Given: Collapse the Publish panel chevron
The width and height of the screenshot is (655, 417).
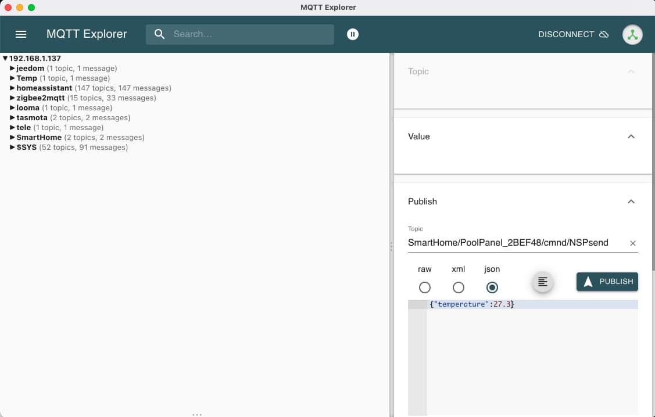Looking at the screenshot, I should click(631, 202).
